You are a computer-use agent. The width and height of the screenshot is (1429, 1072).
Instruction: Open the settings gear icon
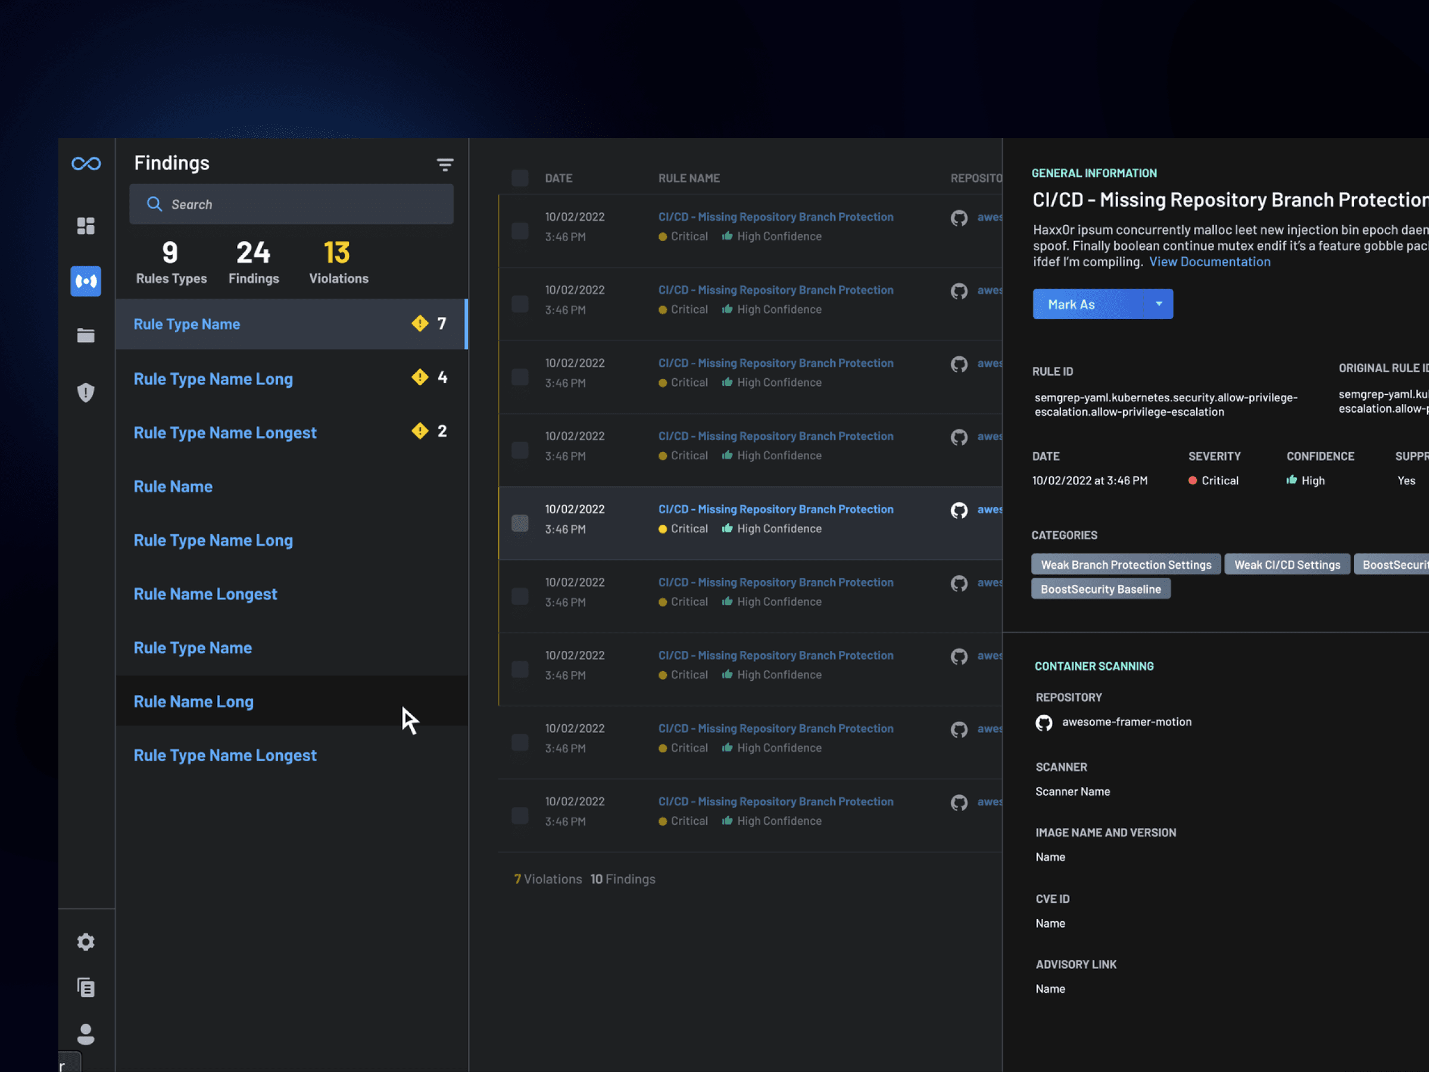tap(86, 942)
